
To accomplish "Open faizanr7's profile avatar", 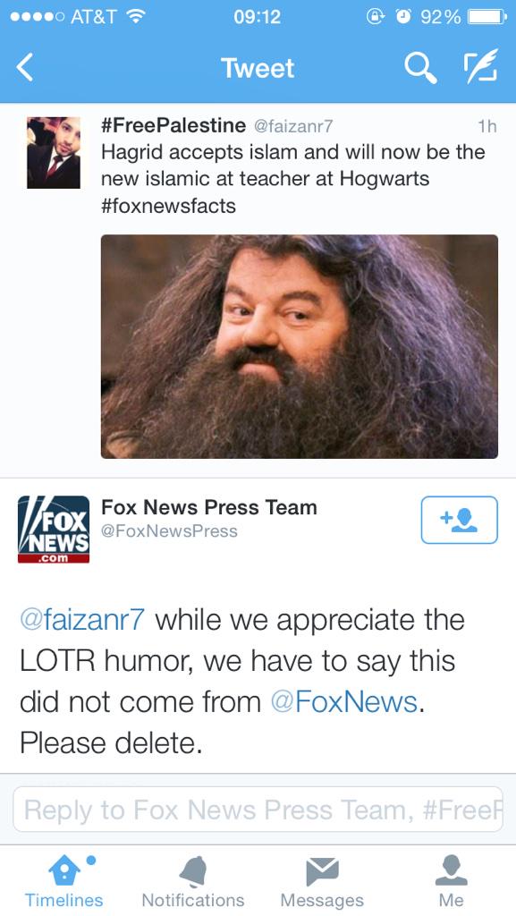I will coord(54,152).
